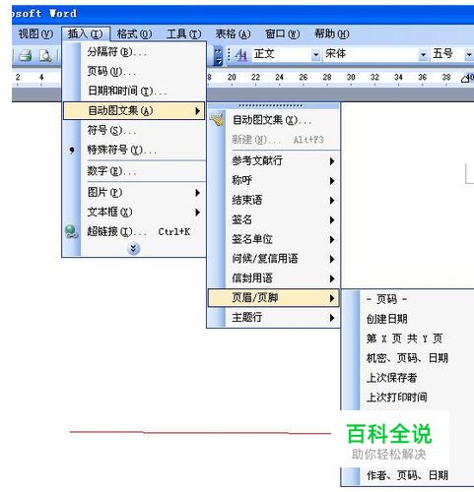Insert the 上次打印时间 entry
This screenshot has width=474, height=492.
408,398
